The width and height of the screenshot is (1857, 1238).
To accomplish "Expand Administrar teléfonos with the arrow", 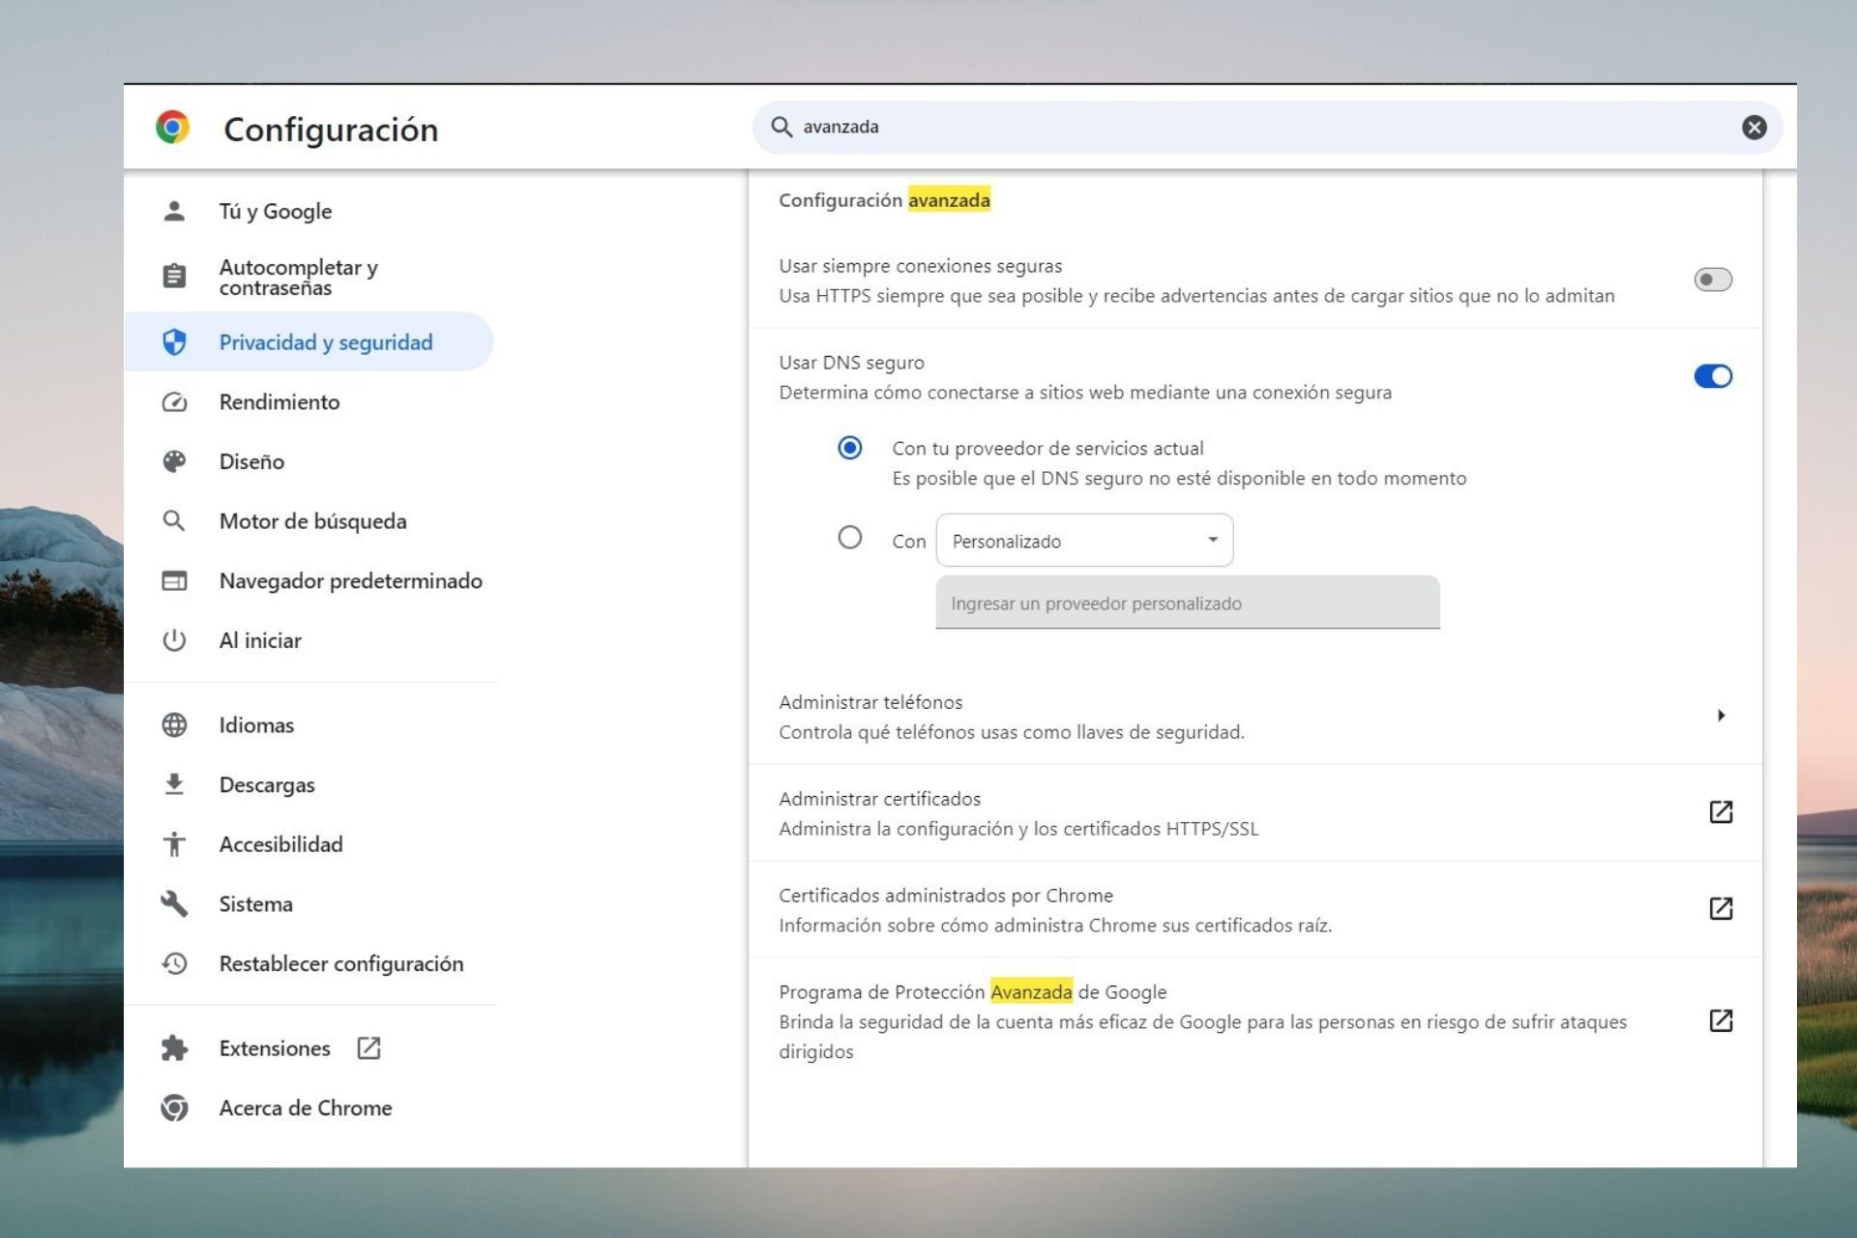I will pos(1721,716).
